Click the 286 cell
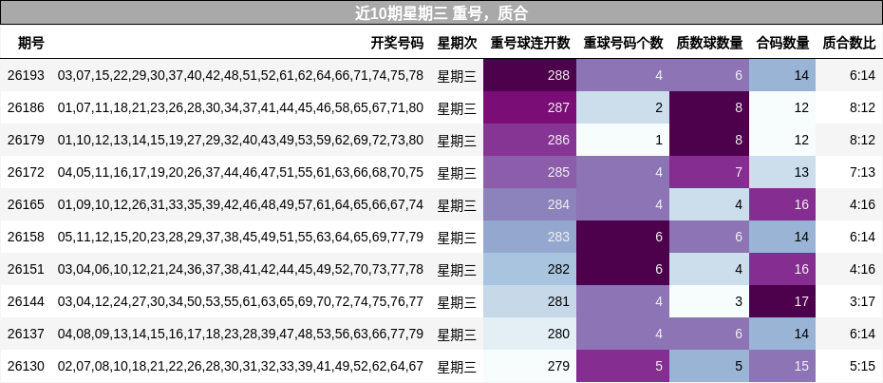This screenshot has width=883, height=383. click(530, 140)
